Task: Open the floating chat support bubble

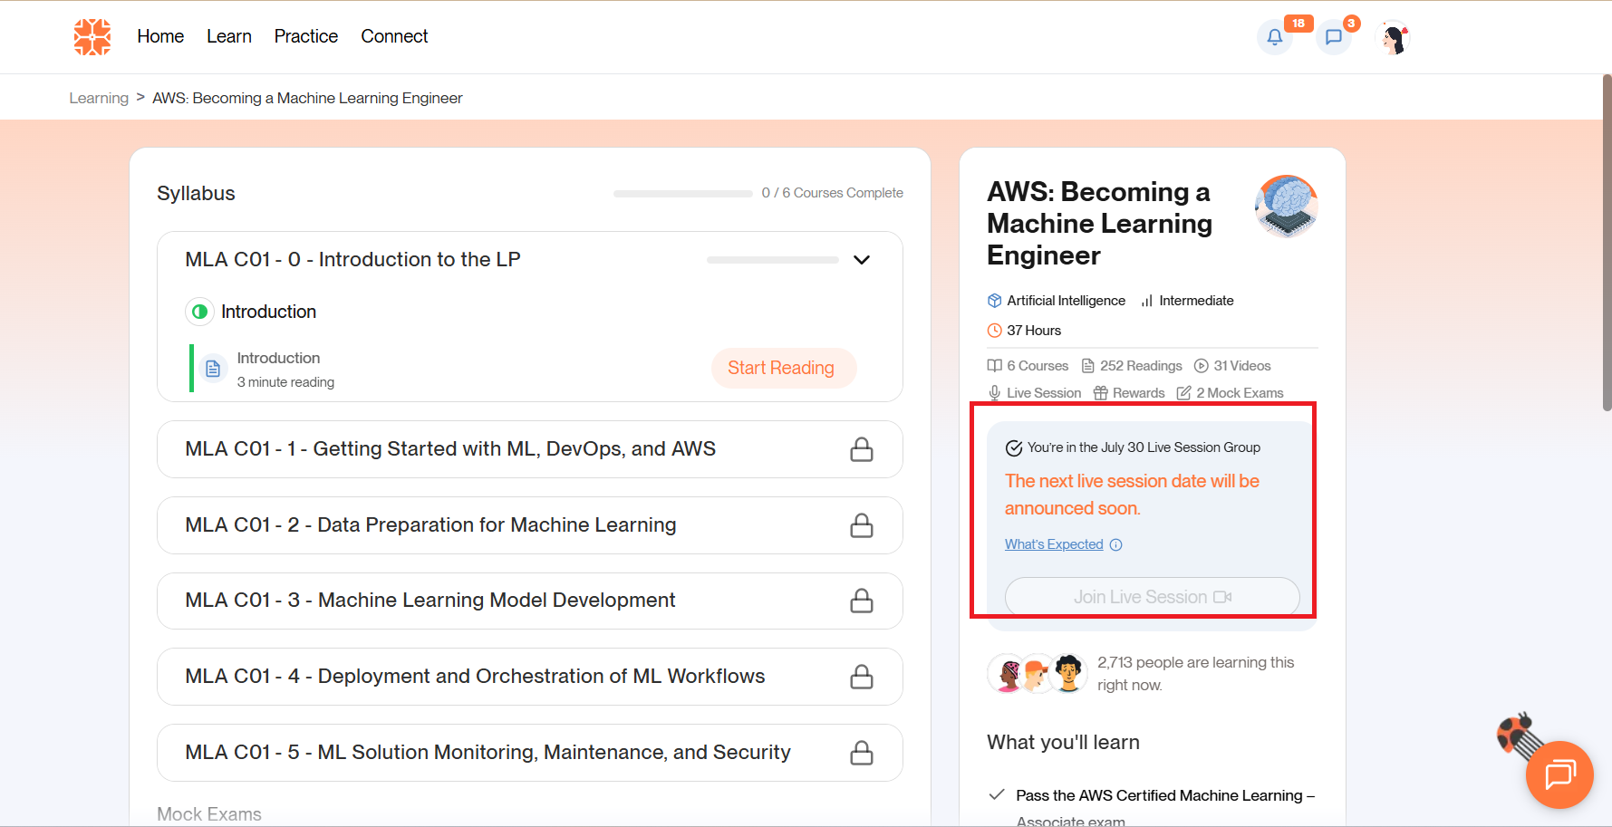Action: [1559, 775]
